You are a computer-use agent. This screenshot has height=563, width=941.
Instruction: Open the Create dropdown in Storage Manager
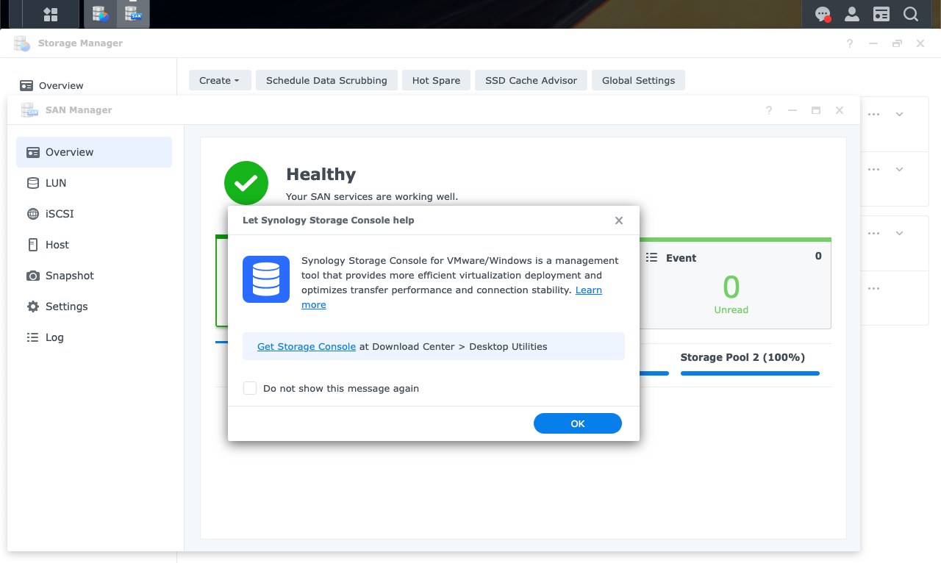(x=220, y=80)
